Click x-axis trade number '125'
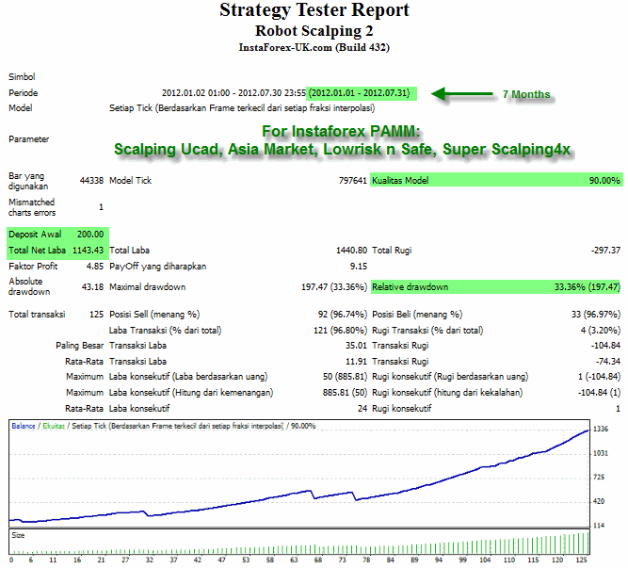 (x=582, y=560)
